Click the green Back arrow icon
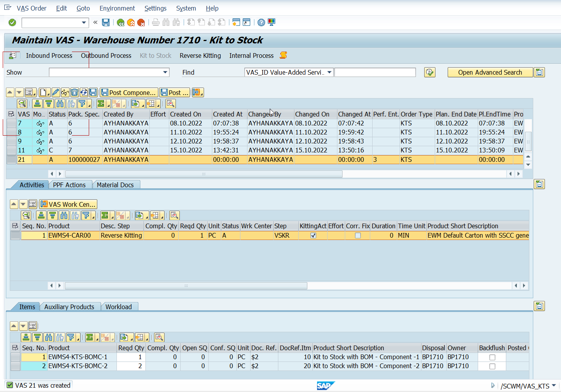Viewport: 561px width, 392px height. point(121,23)
